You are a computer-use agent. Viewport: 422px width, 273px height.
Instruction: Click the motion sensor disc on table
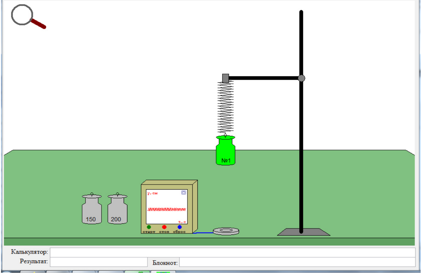[226, 231]
